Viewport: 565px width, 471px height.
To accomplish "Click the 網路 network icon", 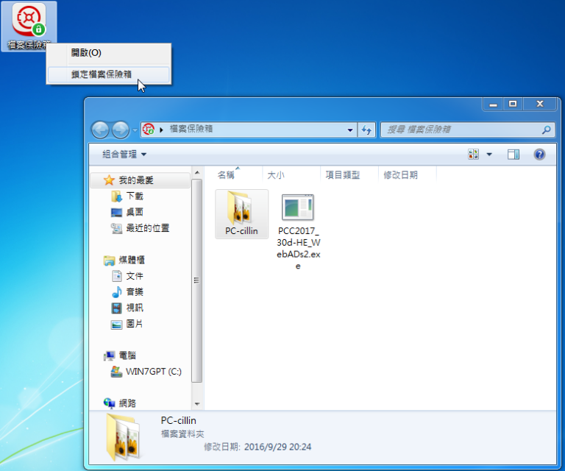I will tap(109, 403).
